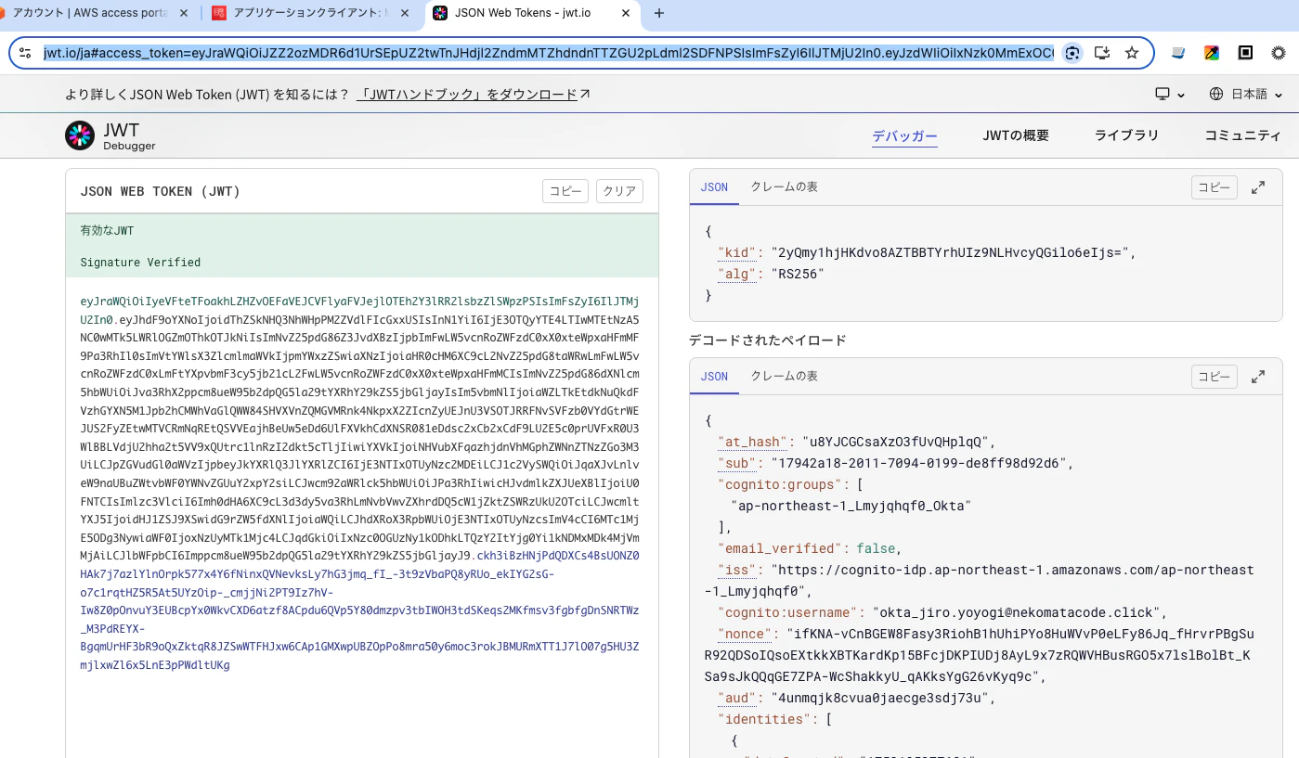Click the "nonce" key in payload

tap(745, 634)
